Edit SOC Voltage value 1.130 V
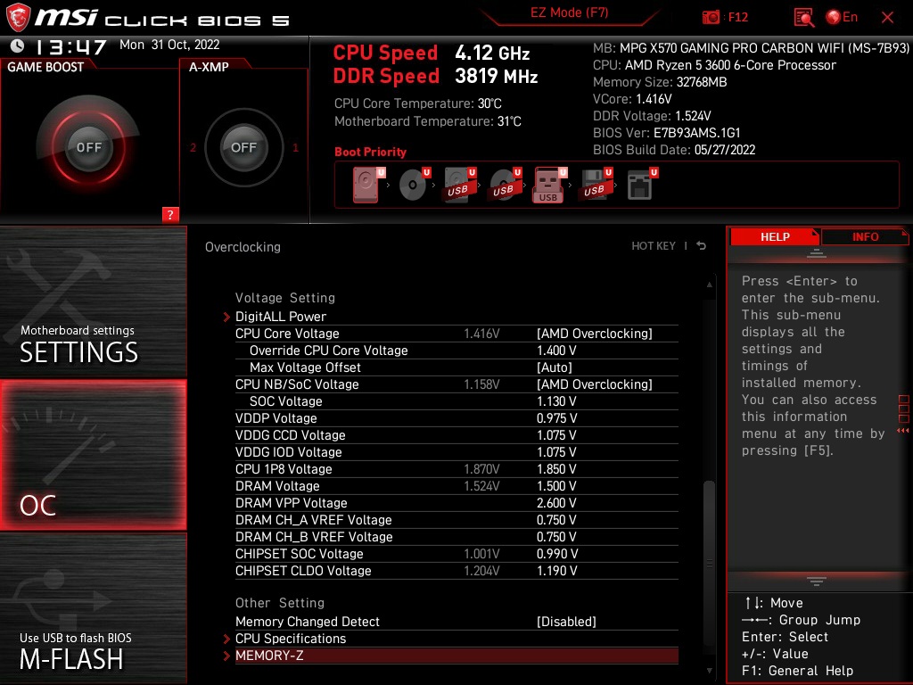 pyautogui.click(x=556, y=401)
